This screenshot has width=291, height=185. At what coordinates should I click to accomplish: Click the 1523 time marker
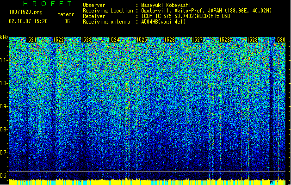(x=87, y=40)
